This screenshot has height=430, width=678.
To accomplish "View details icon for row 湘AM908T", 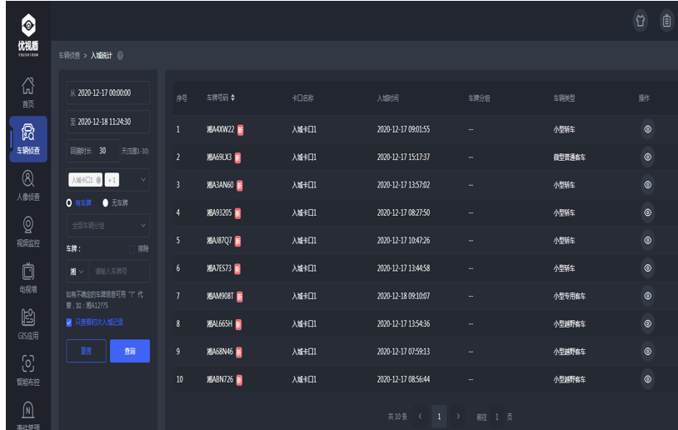I will point(647,296).
